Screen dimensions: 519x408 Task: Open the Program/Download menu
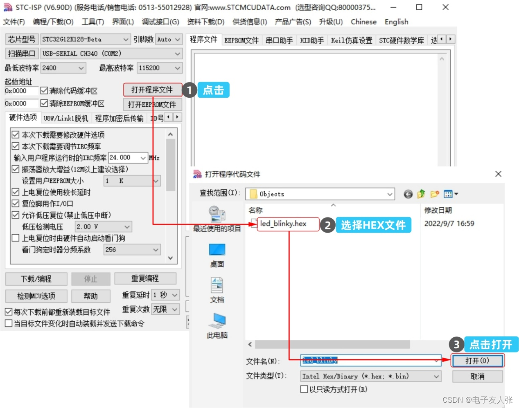(53, 22)
